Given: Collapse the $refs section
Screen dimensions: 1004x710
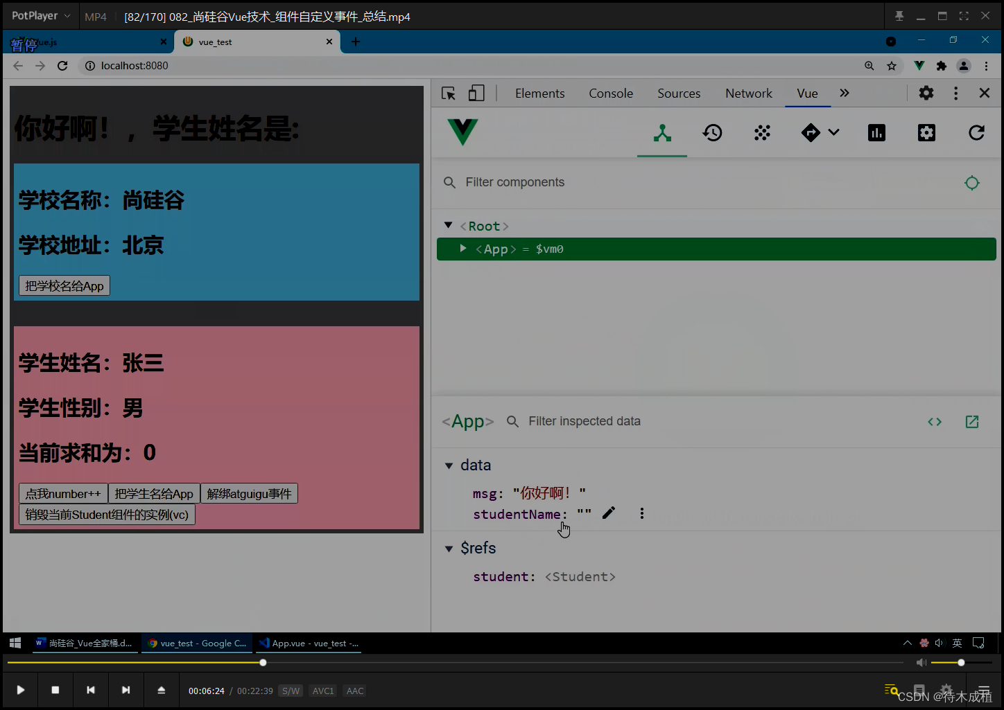Looking at the screenshot, I should click(449, 549).
